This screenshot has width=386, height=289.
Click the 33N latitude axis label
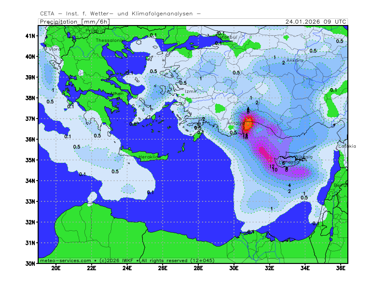[31, 202]
